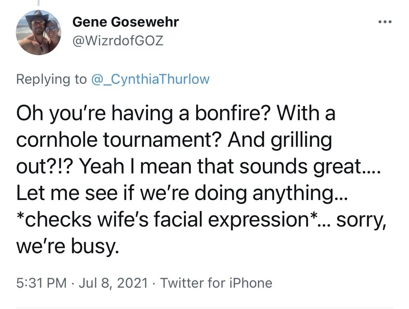Click the "Replying to" label
This screenshot has width=409, height=309.
pyautogui.click(x=51, y=79)
